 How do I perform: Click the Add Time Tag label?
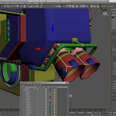pyautogui.click(x=97, y=115)
